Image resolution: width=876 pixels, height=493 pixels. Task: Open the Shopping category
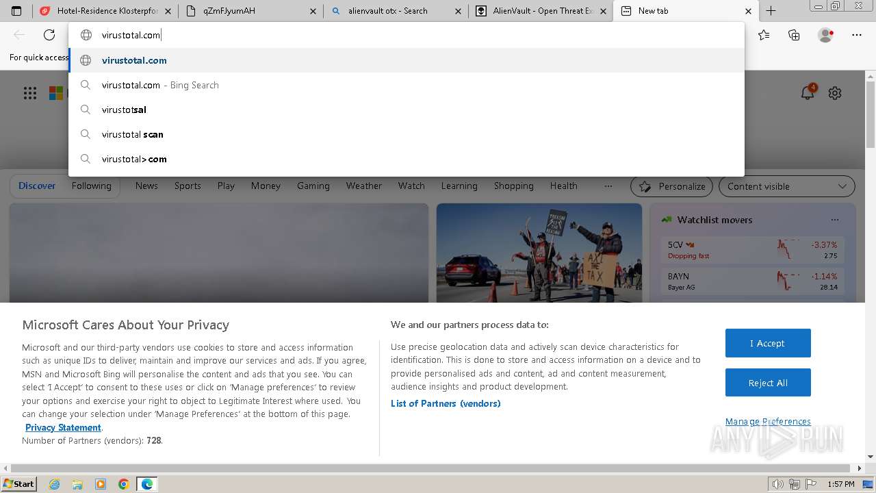click(x=514, y=186)
